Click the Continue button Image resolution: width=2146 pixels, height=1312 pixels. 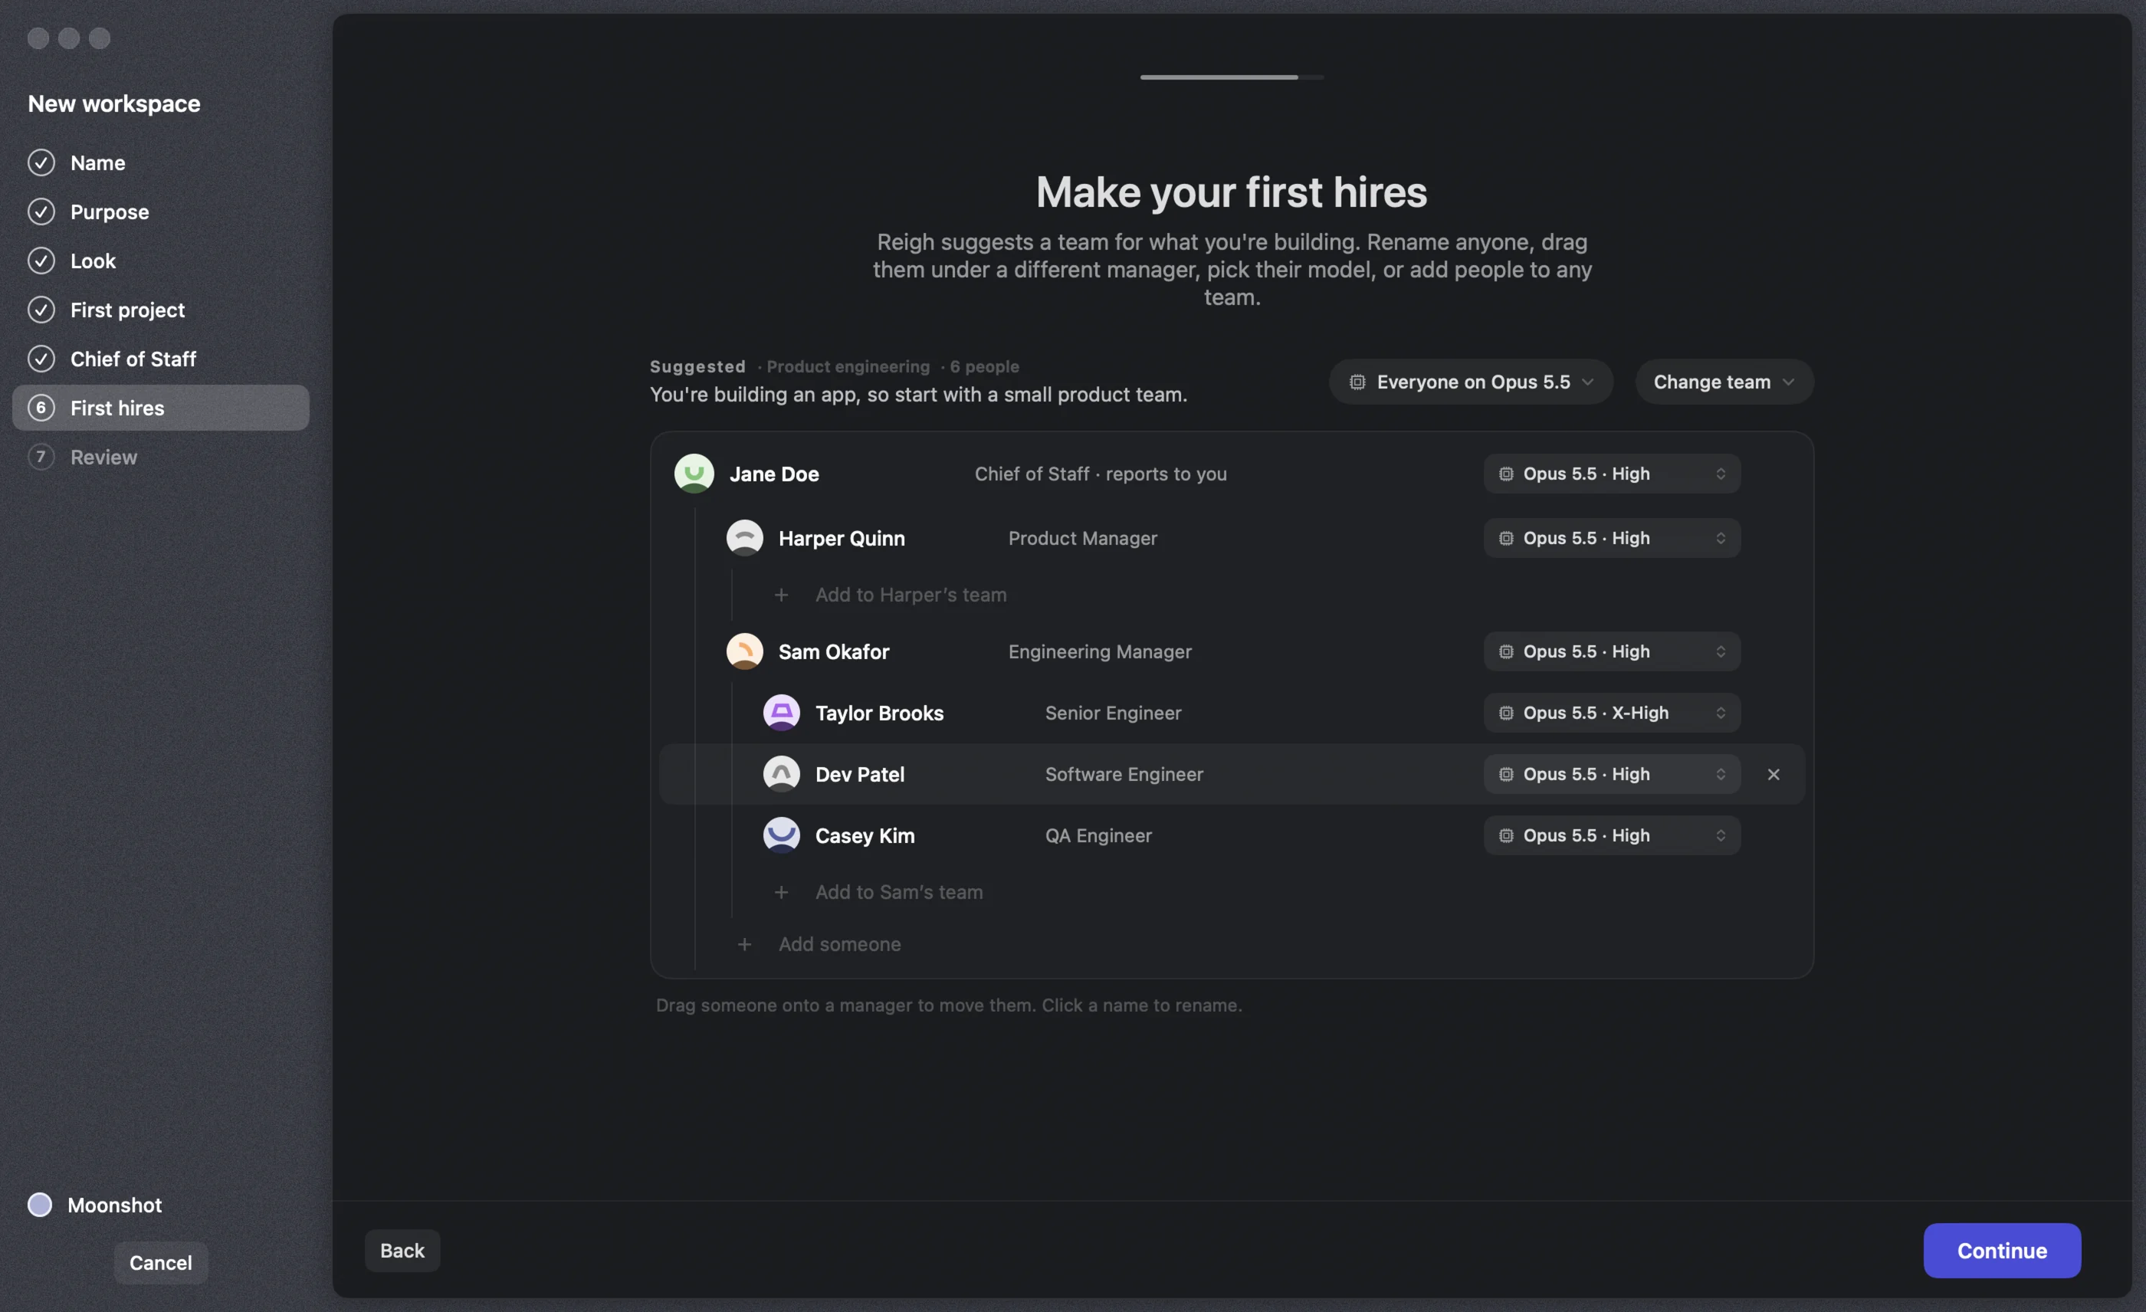tap(2002, 1251)
